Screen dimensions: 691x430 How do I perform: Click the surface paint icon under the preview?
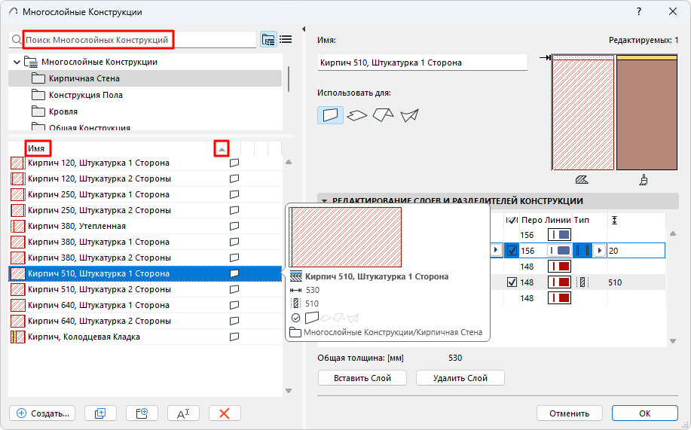[x=644, y=180]
